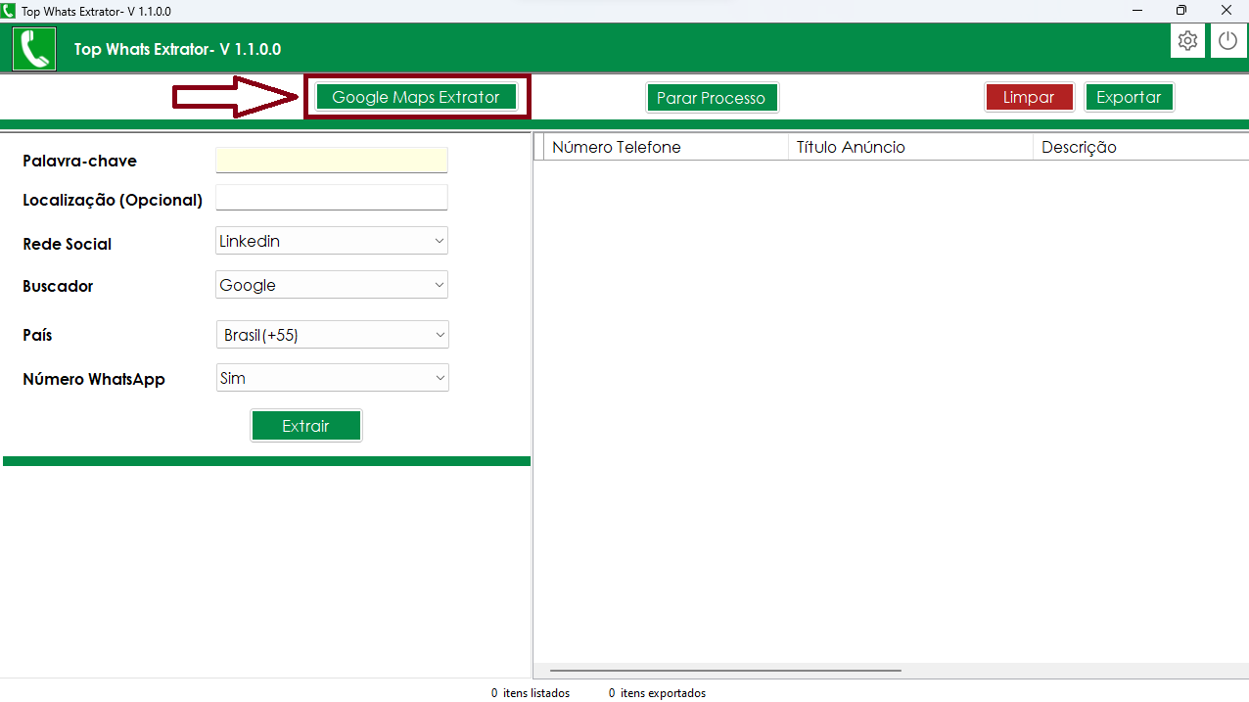Restore down the application window
Viewport: 1249px width, 702px height.
point(1181,11)
